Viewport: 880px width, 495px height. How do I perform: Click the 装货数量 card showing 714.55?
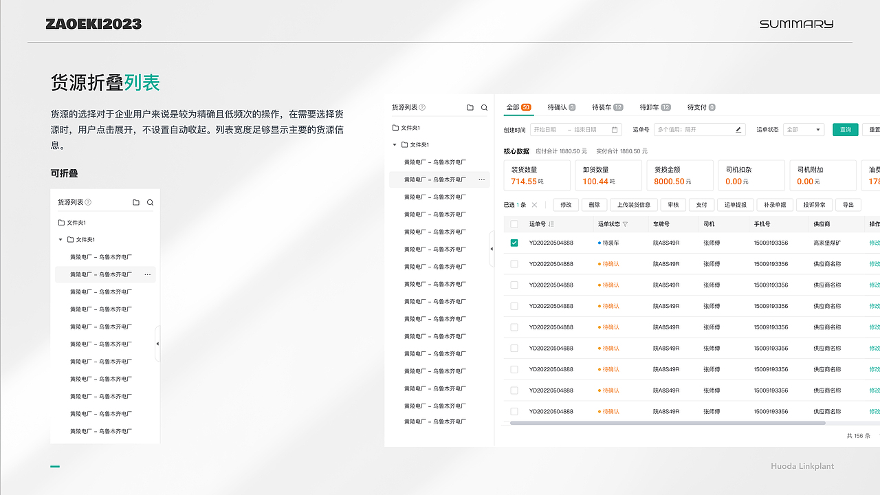coord(537,175)
